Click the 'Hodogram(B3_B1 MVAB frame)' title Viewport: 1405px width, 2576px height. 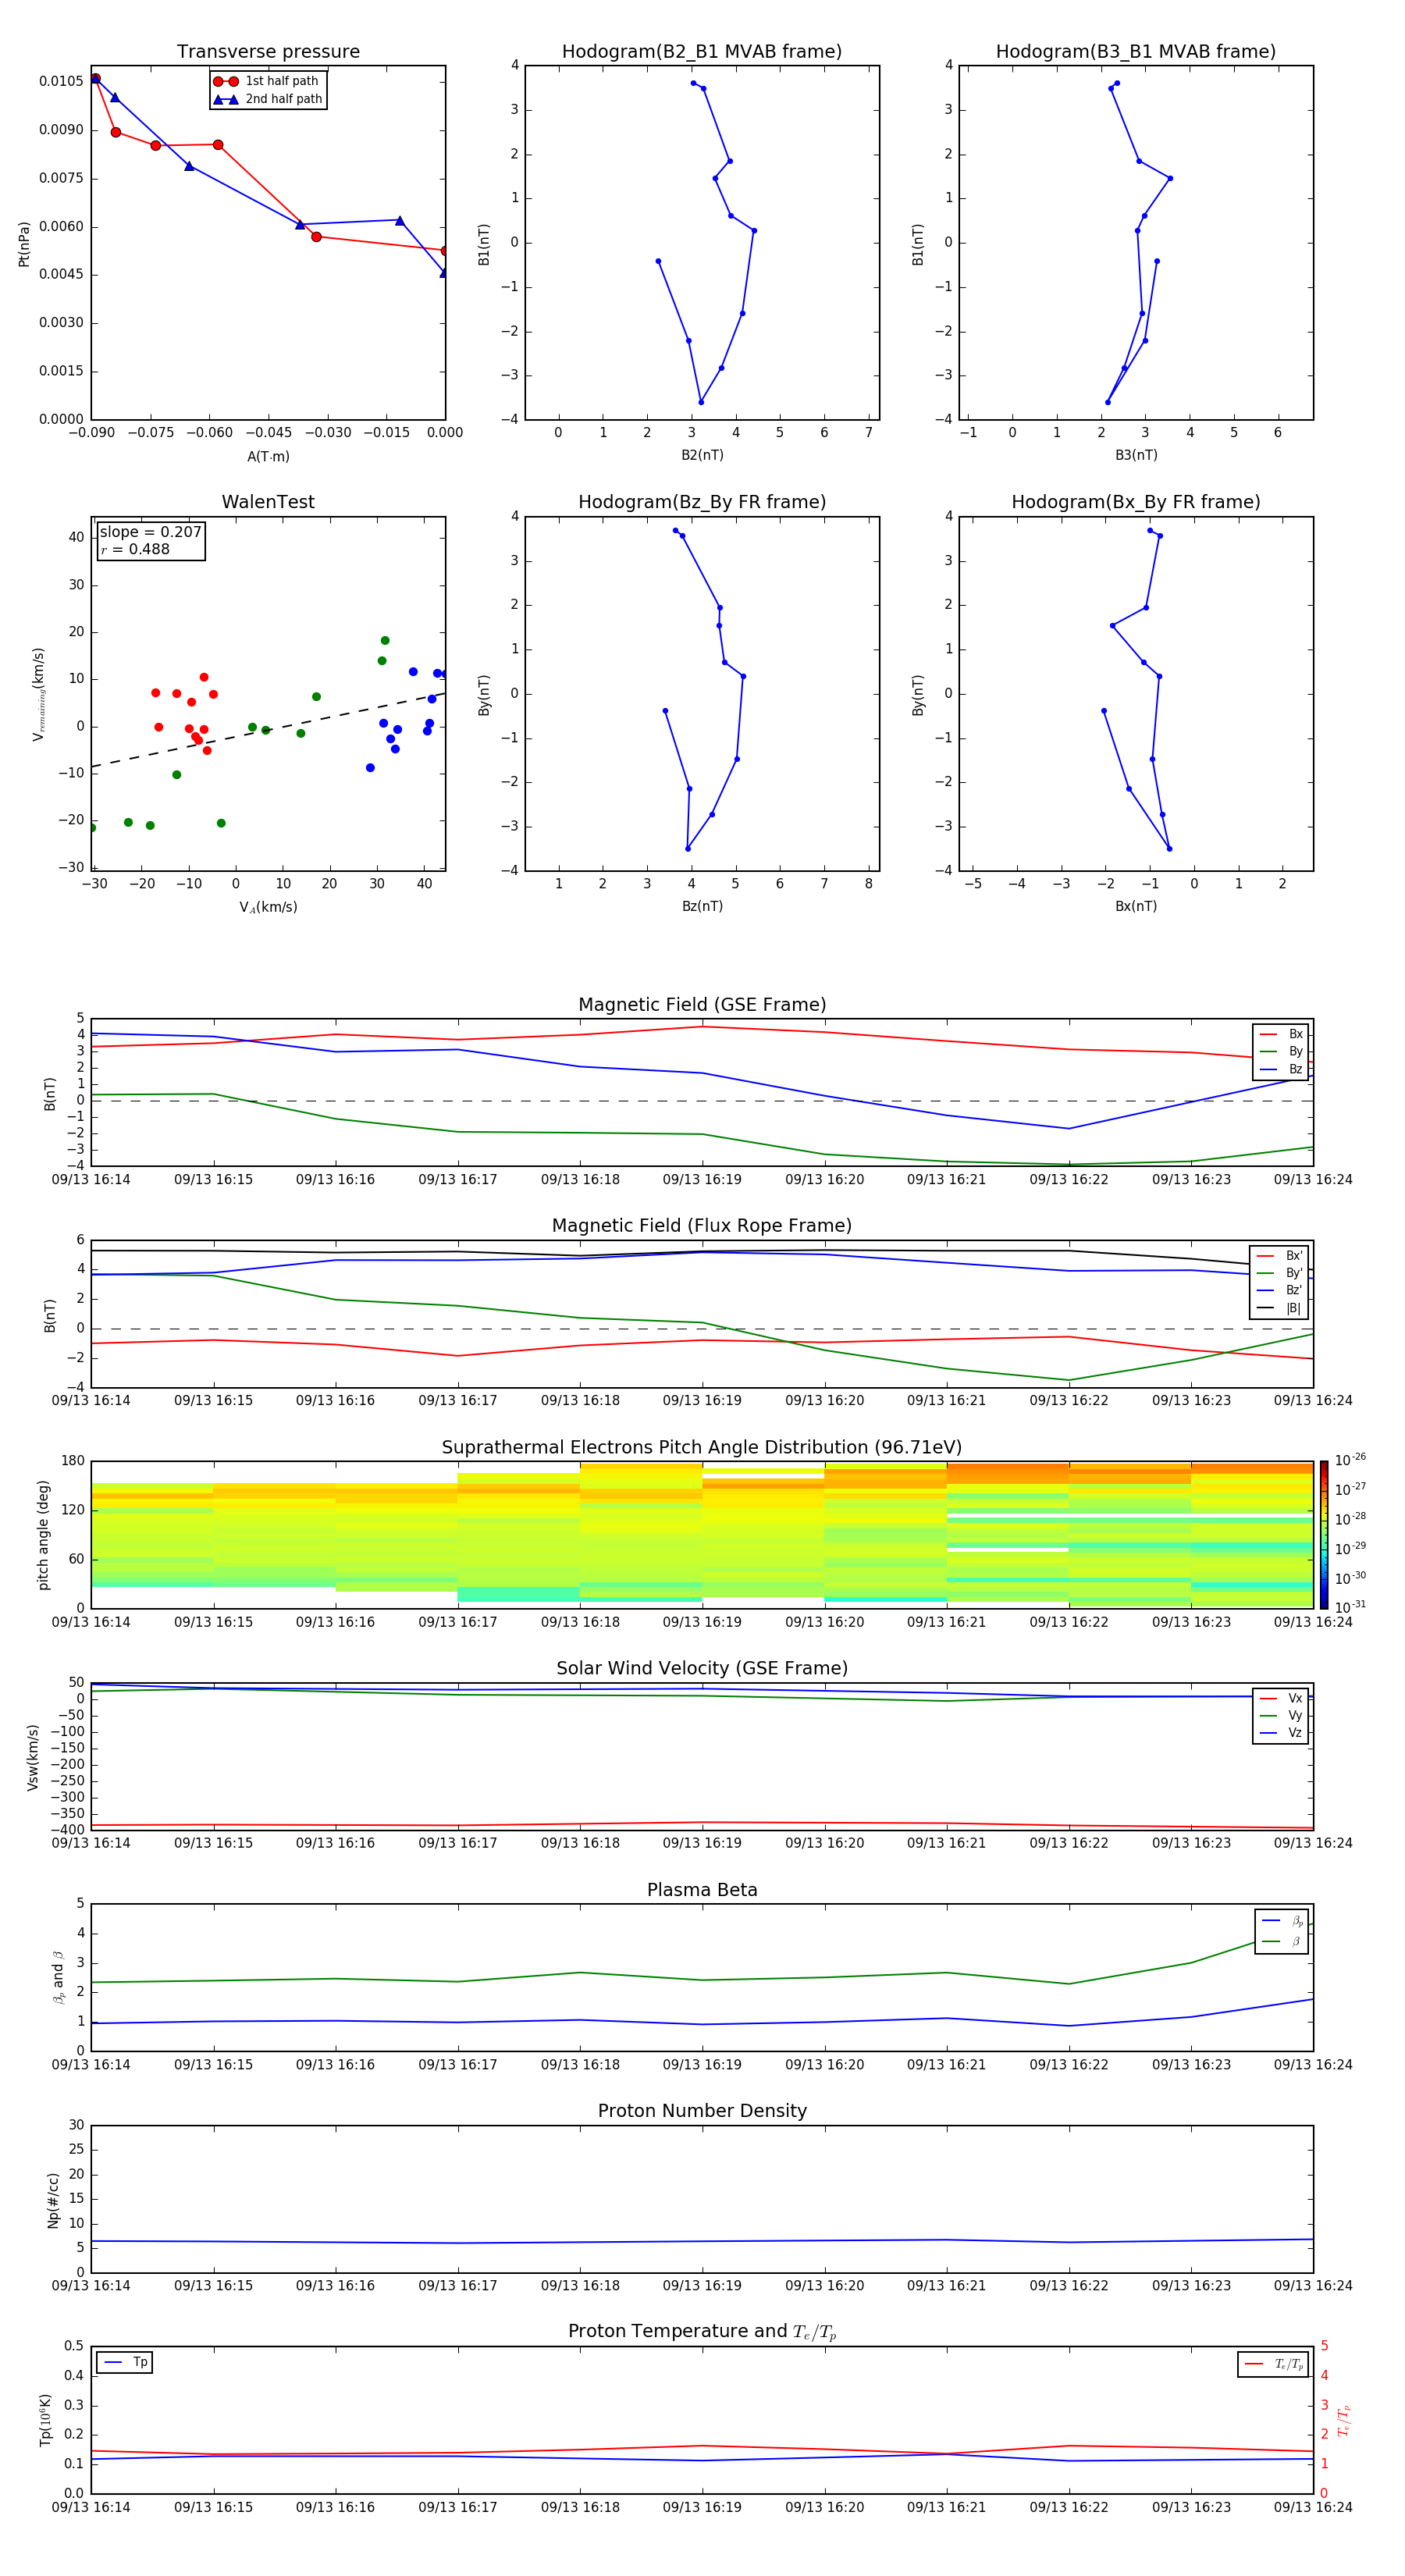[1136, 52]
